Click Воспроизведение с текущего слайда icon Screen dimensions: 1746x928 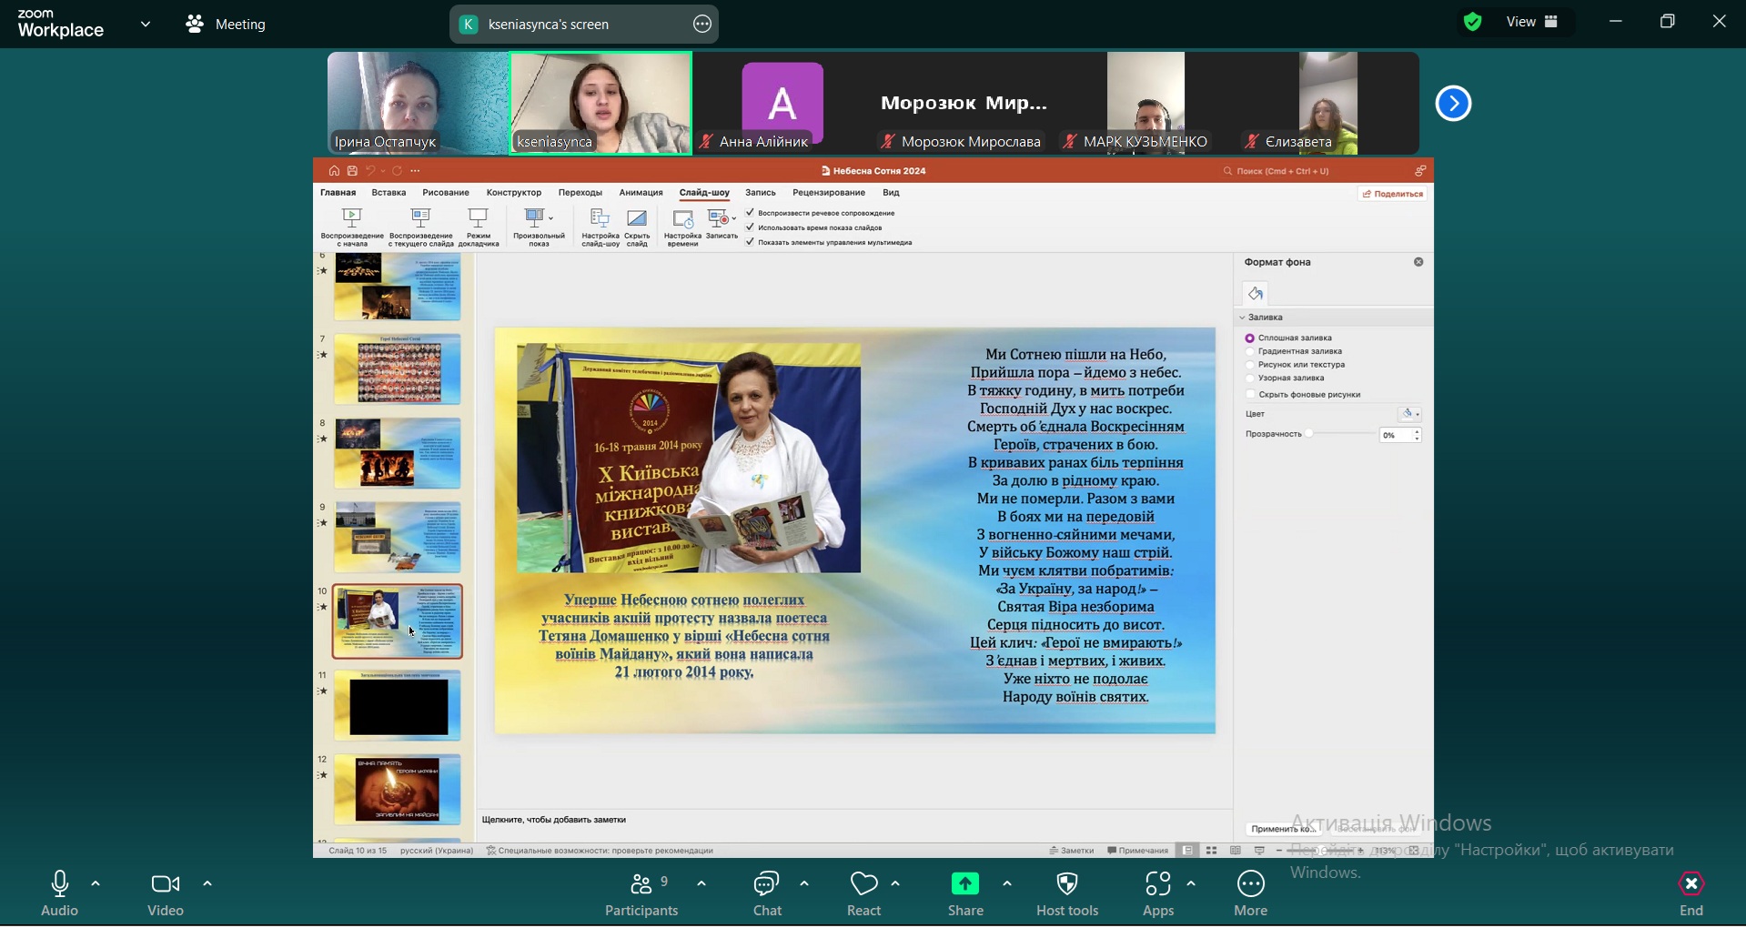point(420,219)
